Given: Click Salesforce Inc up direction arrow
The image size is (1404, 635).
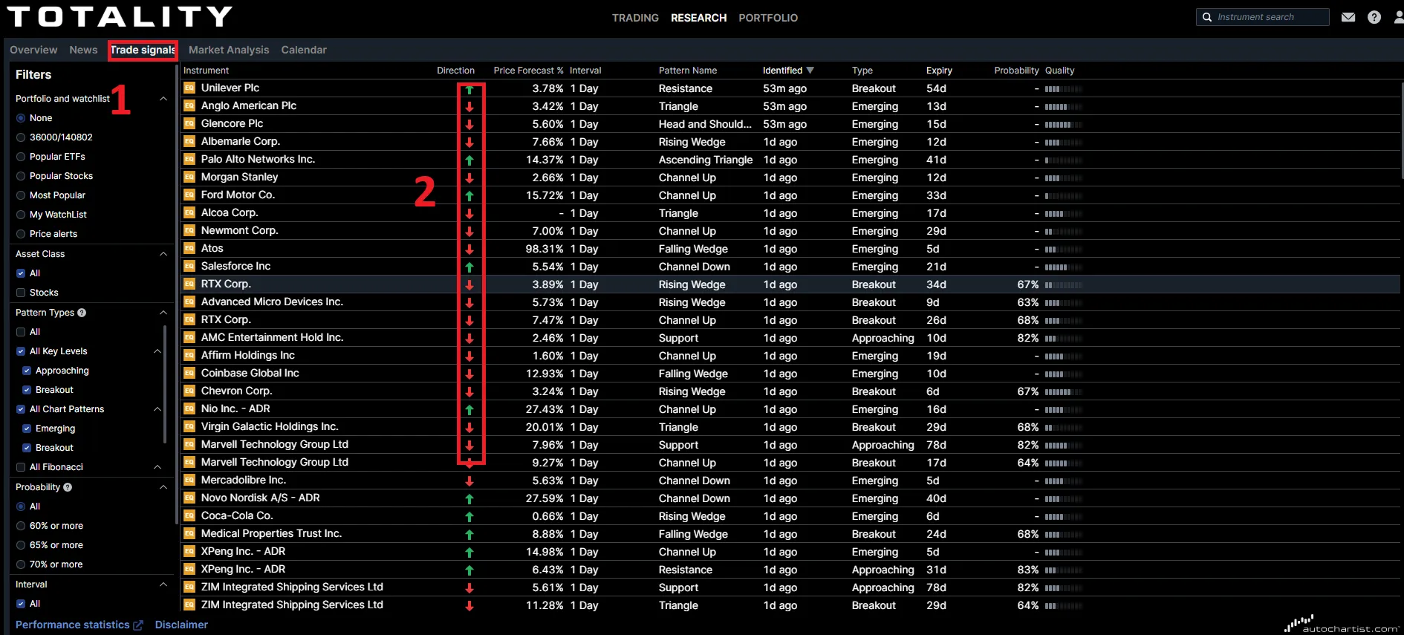Looking at the screenshot, I should [x=469, y=267].
